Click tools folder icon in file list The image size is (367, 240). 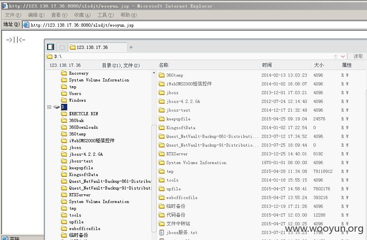161,180
